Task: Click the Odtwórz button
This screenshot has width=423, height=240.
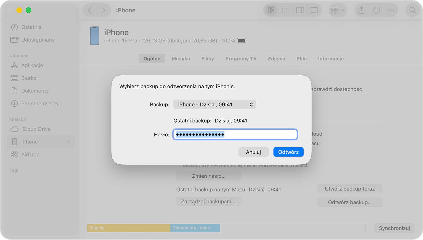Action: pyautogui.click(x=288, y=152)
